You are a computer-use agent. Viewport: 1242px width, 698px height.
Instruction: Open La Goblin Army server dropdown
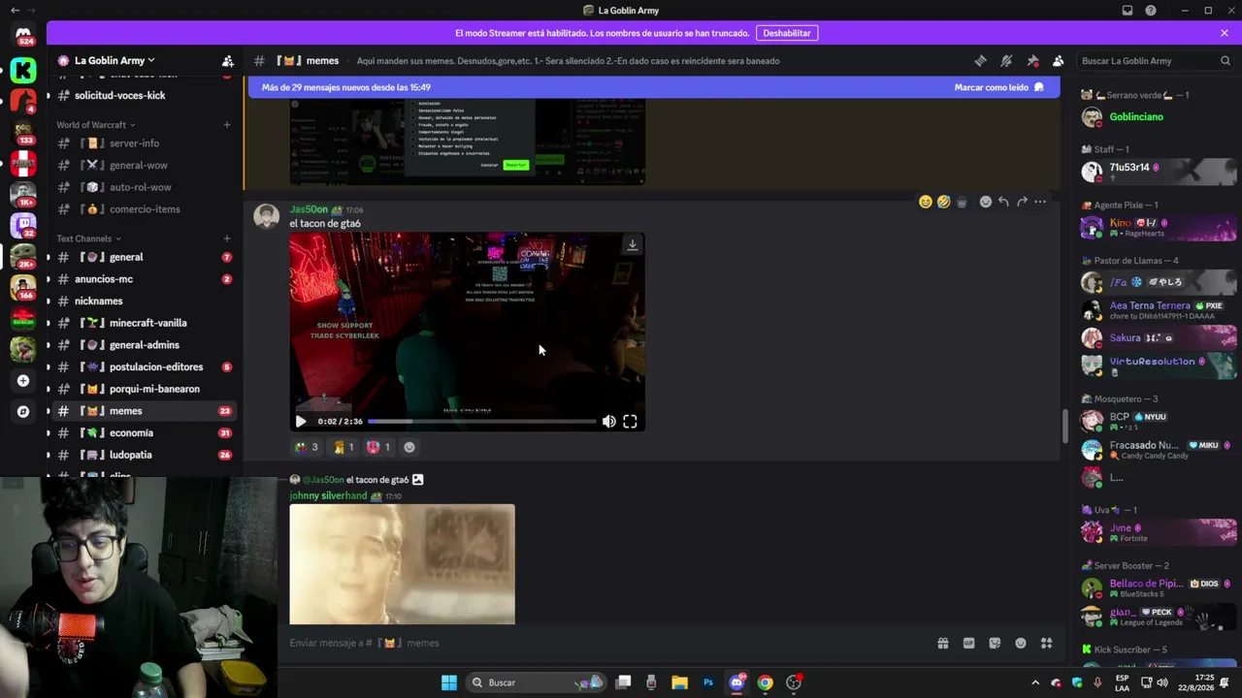pyautogui.click(x=114, y=60)
